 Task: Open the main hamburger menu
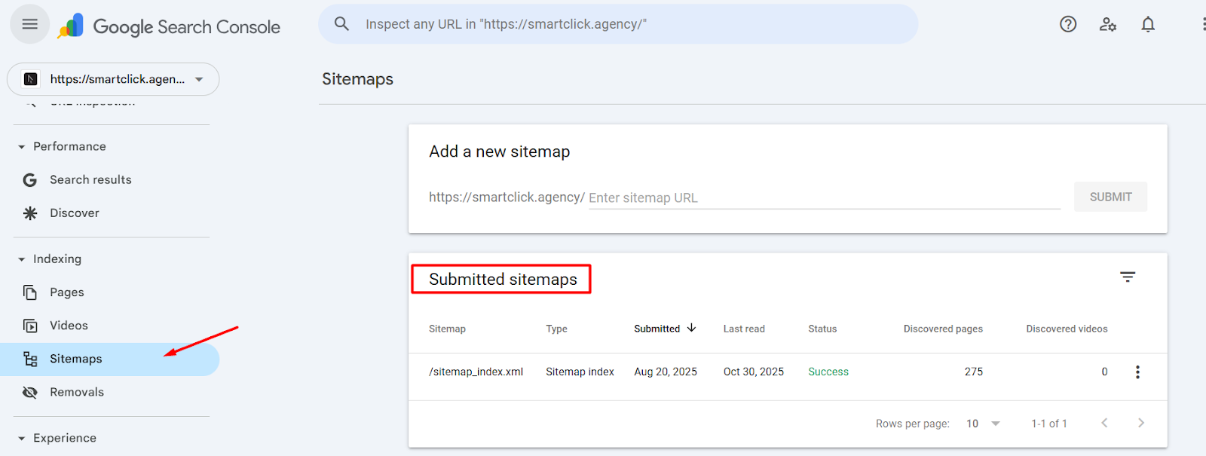(29, 24)
